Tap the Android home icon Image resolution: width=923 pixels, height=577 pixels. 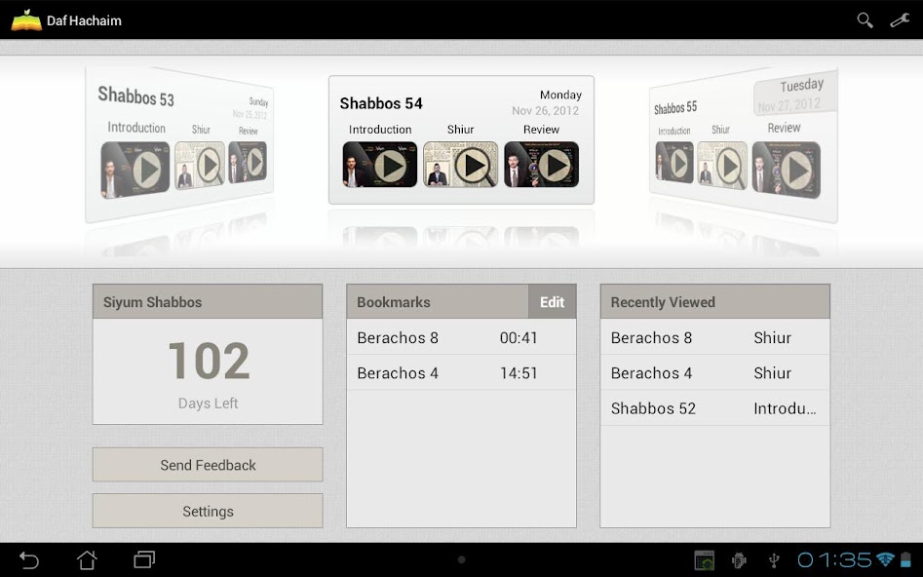(x=87, y=559)
